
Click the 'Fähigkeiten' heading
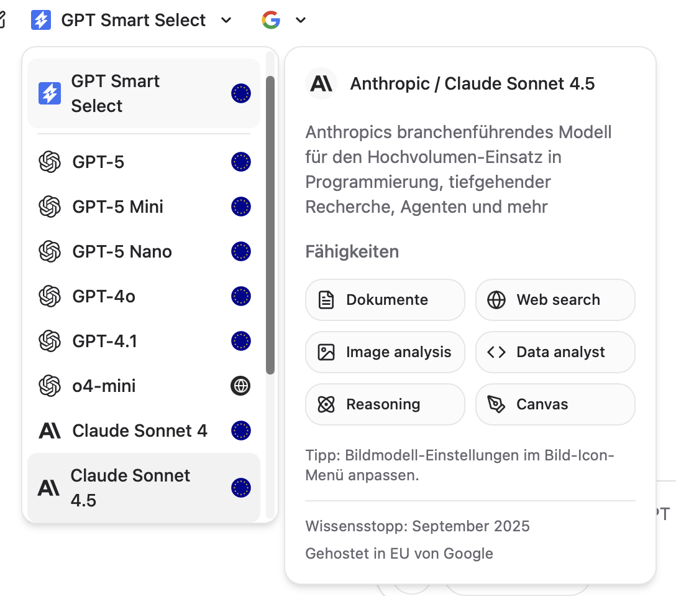click(x=352, y=251)
